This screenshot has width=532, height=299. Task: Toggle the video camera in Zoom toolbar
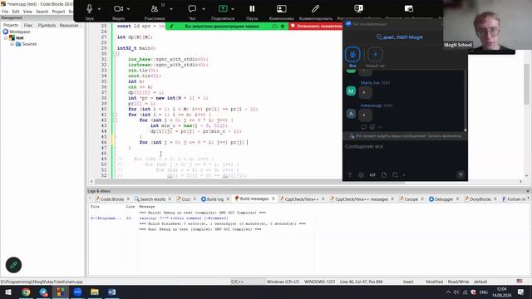coord(118,8)
